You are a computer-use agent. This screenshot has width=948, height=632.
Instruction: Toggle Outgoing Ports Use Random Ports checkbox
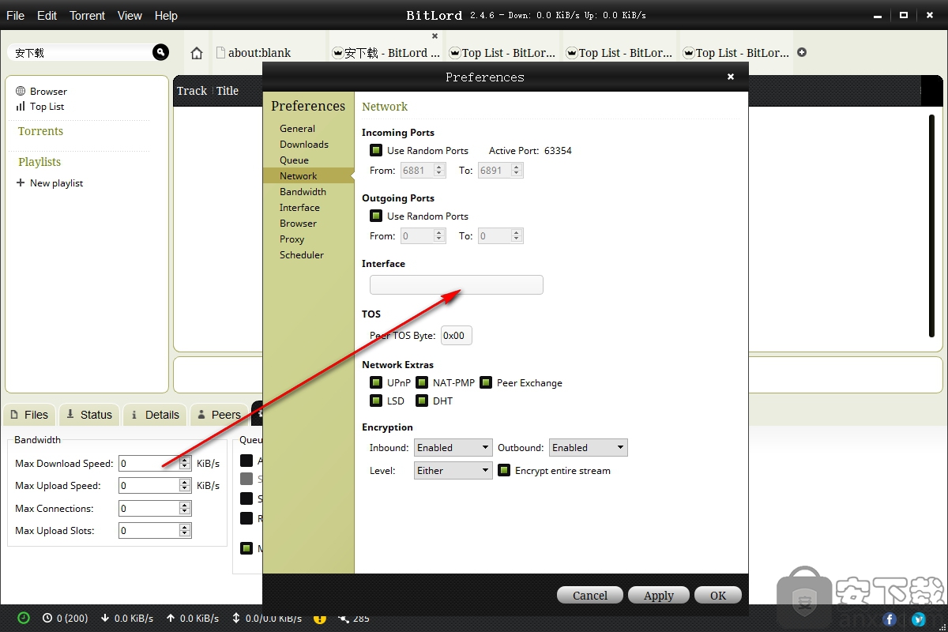(x=376, y=216)
